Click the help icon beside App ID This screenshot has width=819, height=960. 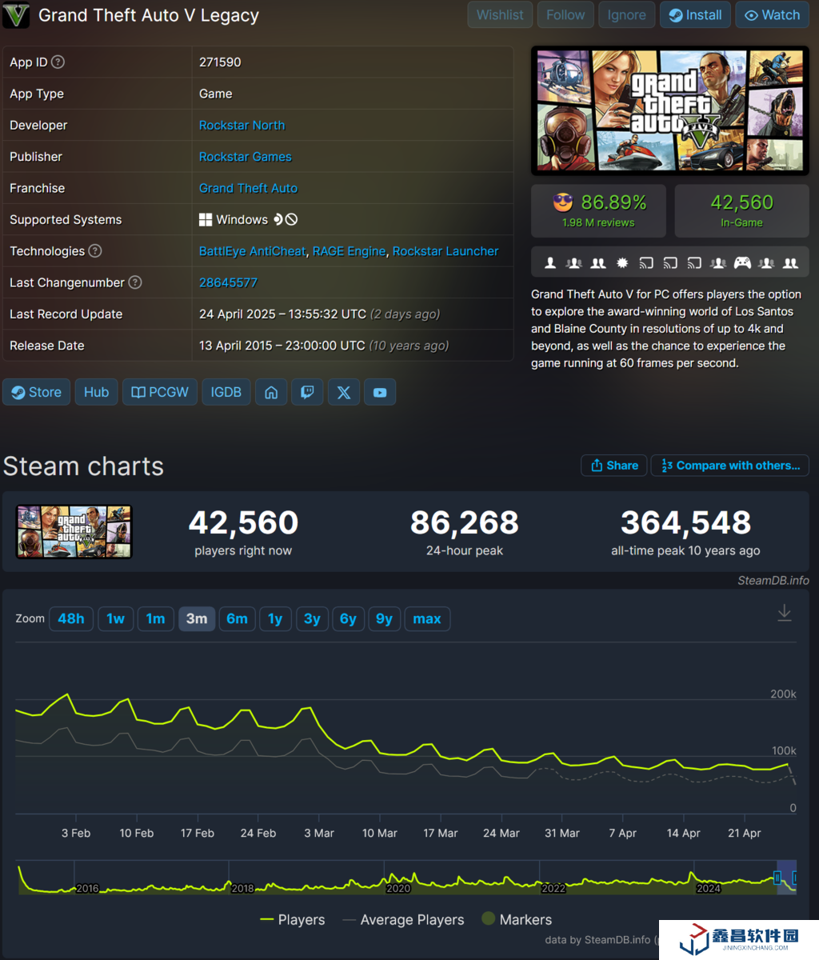[x=58, y=62]
